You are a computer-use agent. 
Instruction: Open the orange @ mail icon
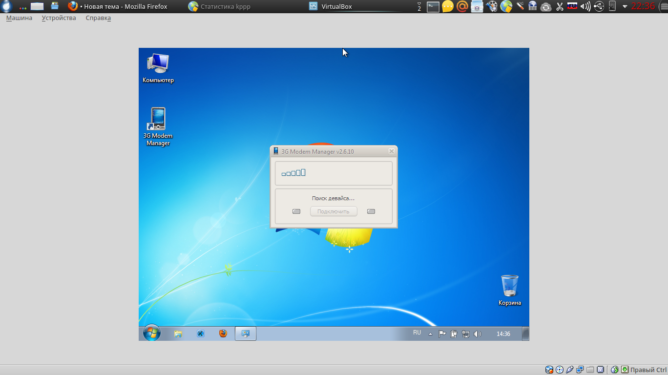pyautogui.click(x=462, y=6)
